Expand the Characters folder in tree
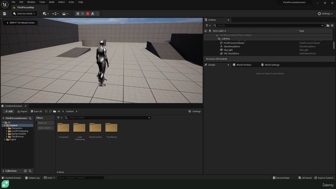Screen dimensions: 336x189 pos(7,128)
